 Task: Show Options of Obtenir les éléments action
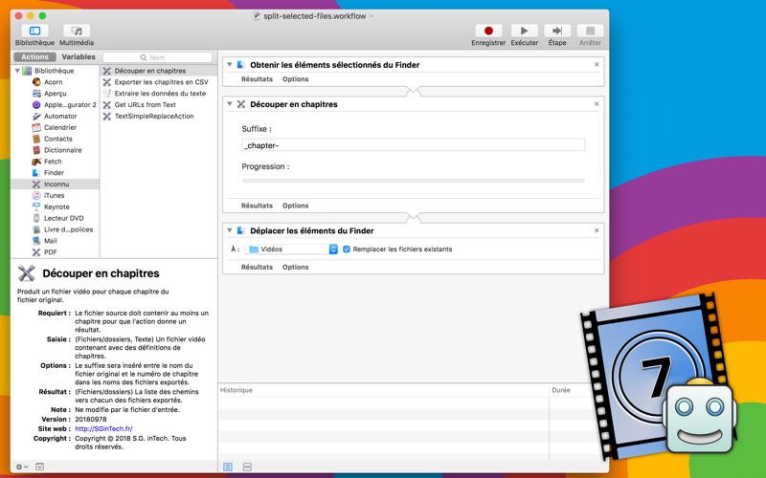(x=295, y=79)
